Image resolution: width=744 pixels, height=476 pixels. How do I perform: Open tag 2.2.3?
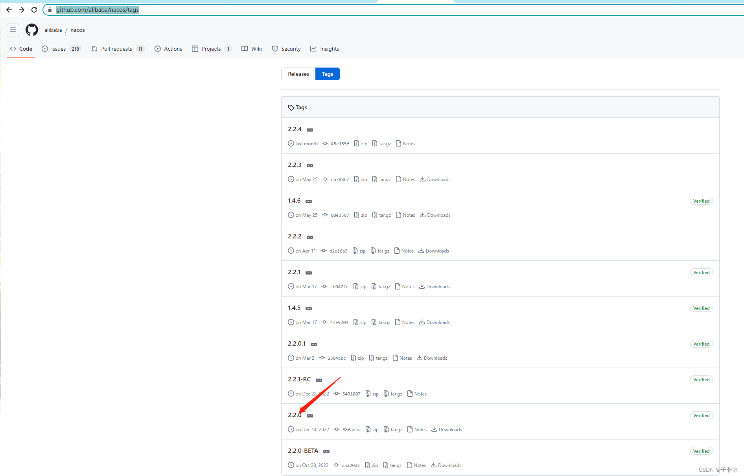click(295, 165)
